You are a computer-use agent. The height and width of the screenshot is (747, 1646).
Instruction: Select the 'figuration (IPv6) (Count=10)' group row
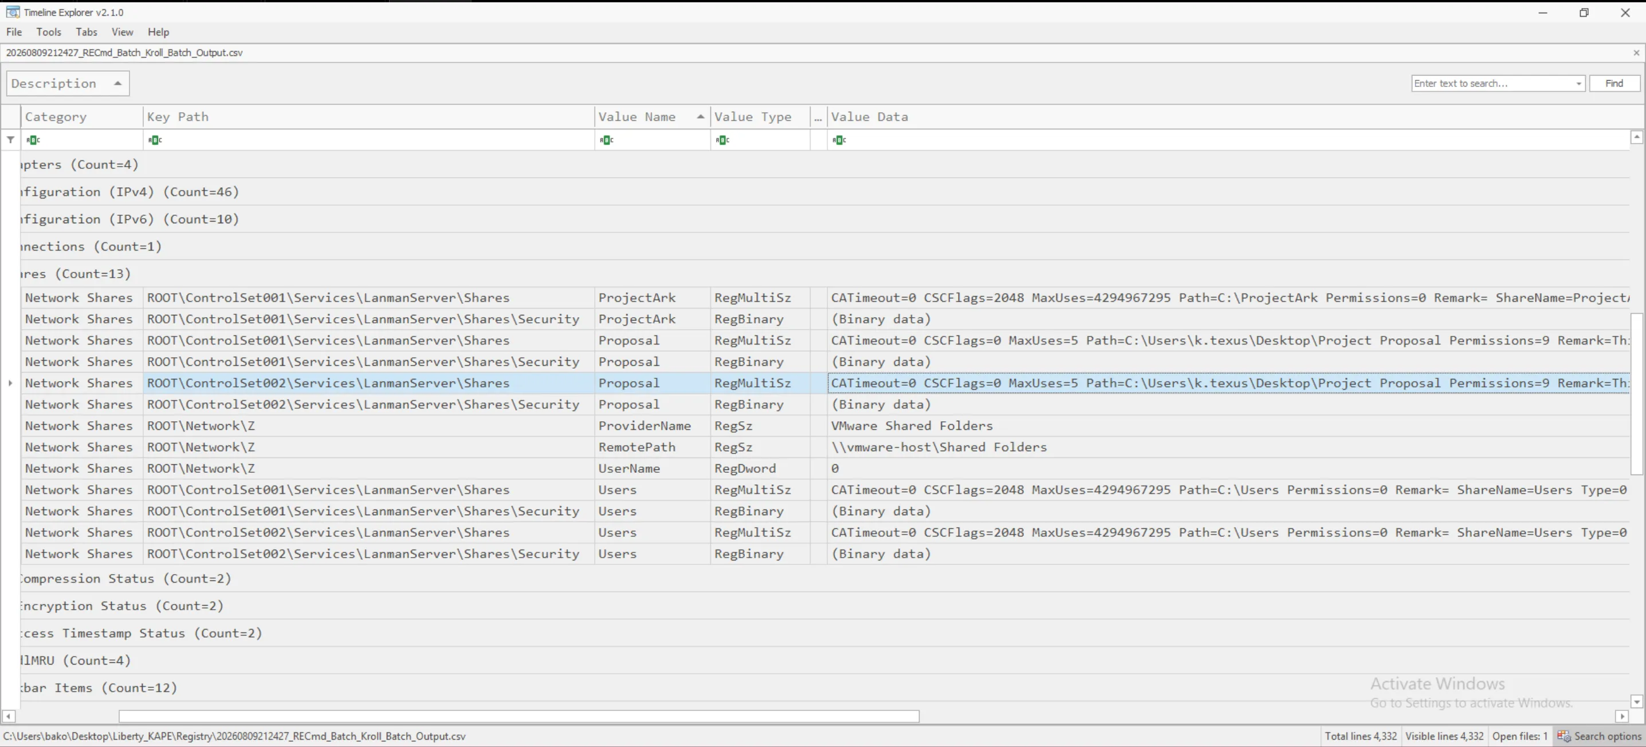coord(824,219)
